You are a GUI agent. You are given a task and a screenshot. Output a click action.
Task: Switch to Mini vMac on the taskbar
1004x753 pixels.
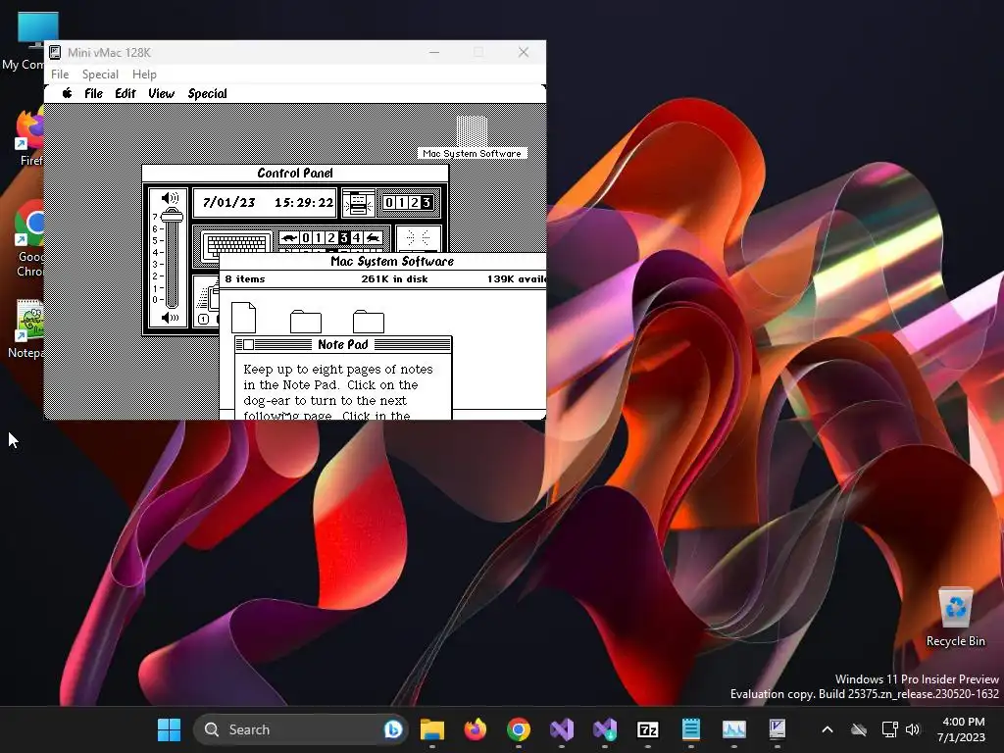tap(778, 729)
